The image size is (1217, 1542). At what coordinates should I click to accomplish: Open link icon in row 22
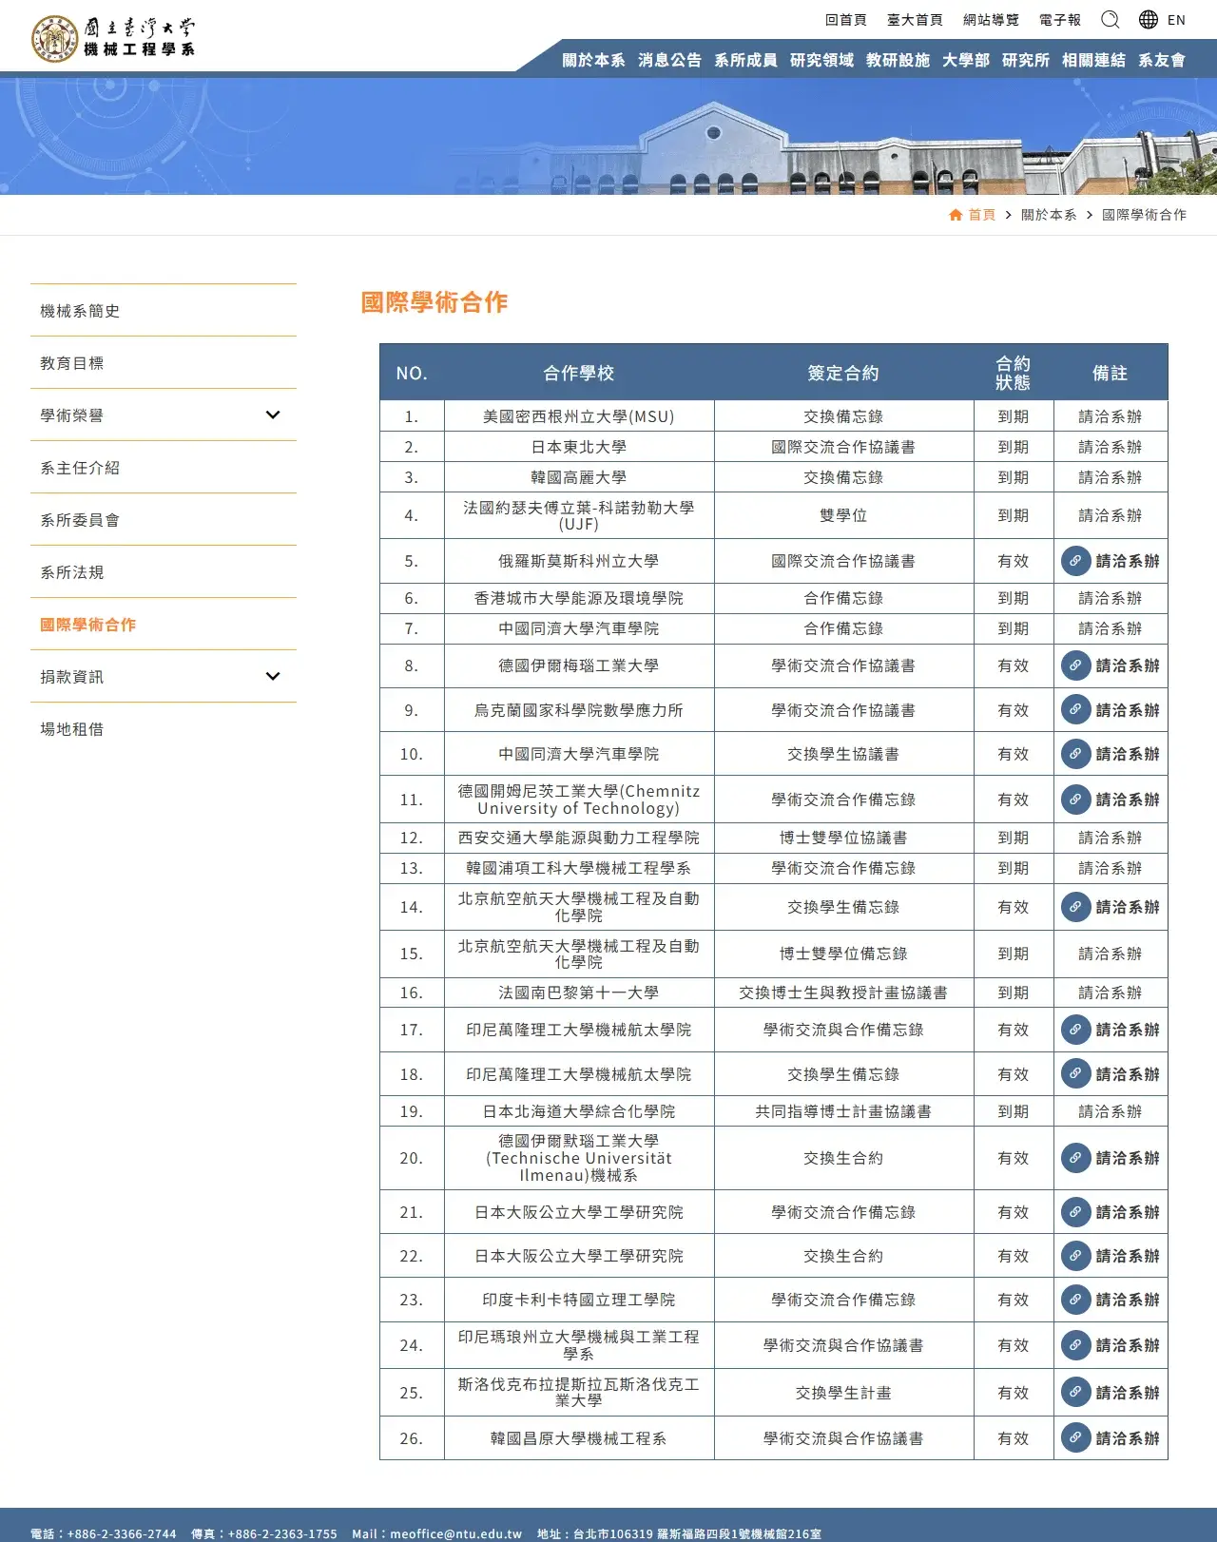click(x=1075, y=1256)
